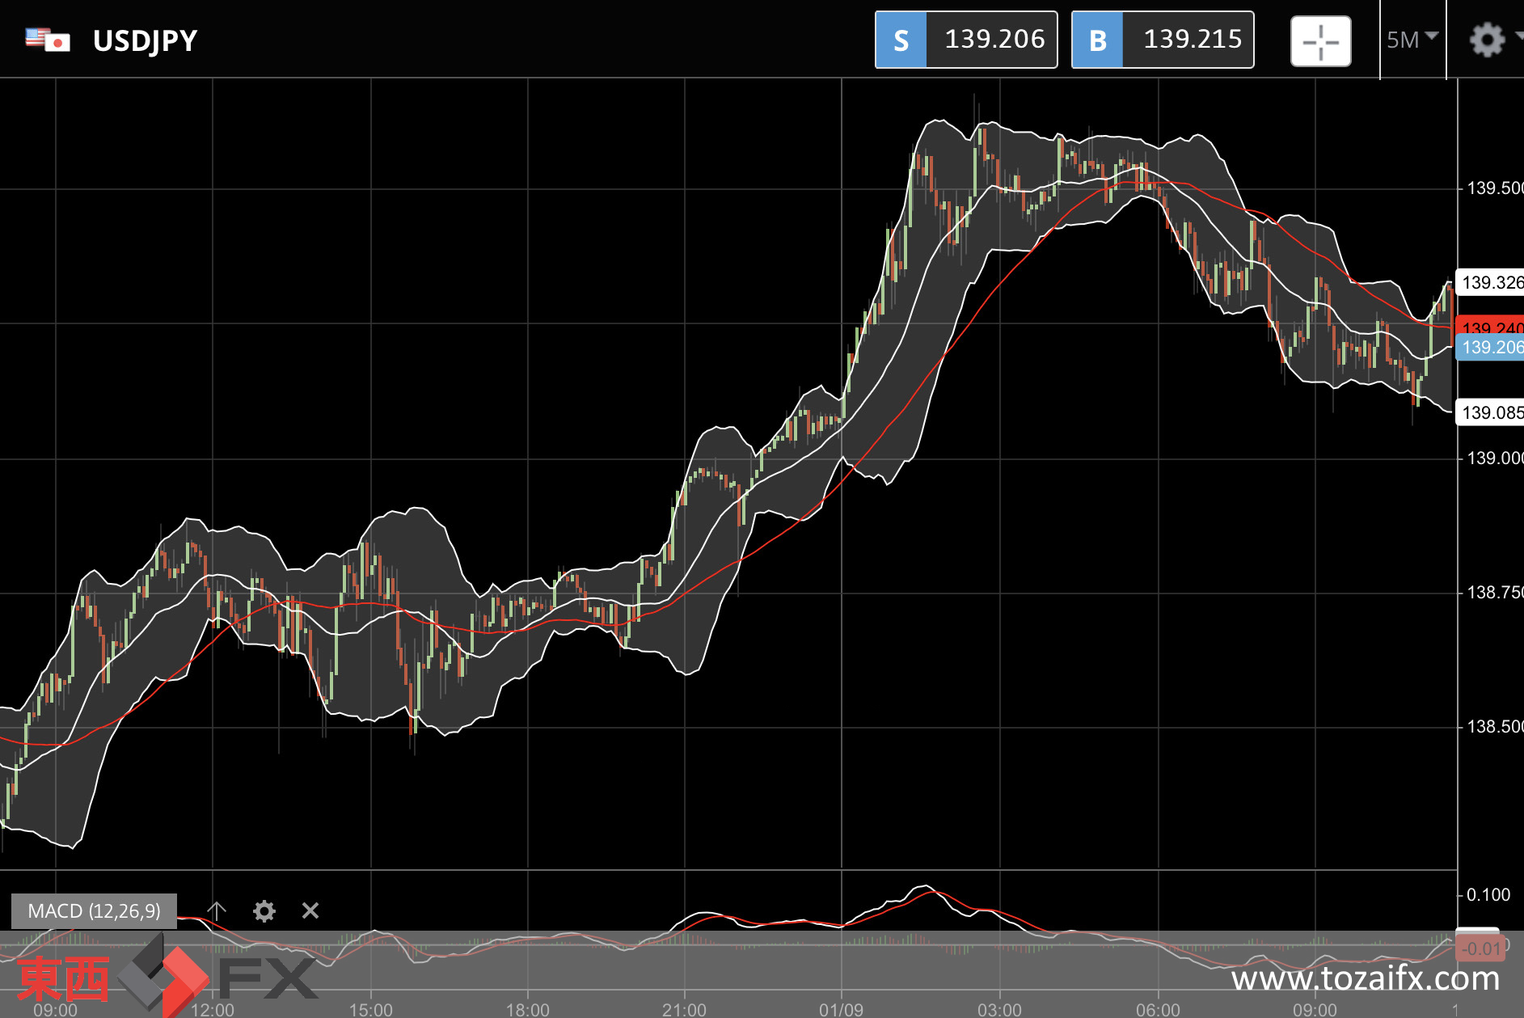Click the red 139.240 price tag
This screenshot has height=1018, width=1524.
(1490, 325)
